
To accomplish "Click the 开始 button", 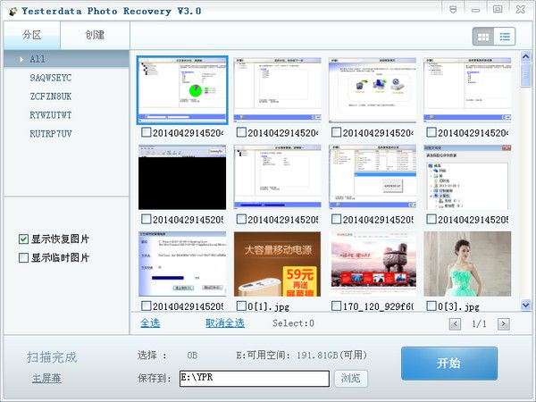I will (449, 364).
